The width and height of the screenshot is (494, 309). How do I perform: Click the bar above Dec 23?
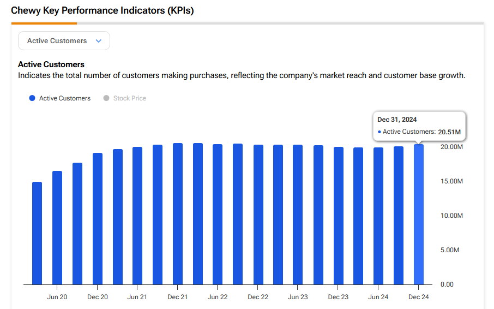[339, 216]
